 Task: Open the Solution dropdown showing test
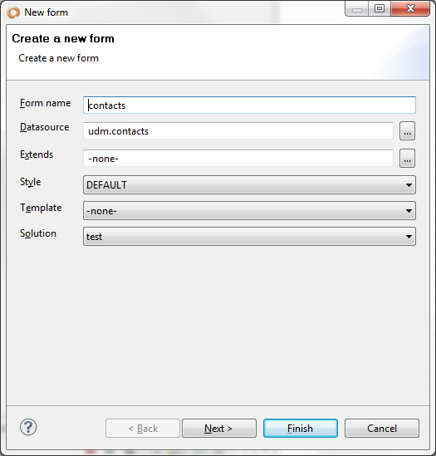click(x=249, y=237)
